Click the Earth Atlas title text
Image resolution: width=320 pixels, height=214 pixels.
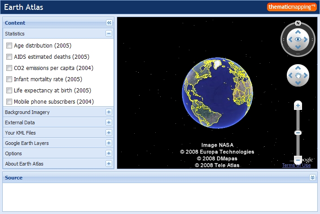(24, 7)
